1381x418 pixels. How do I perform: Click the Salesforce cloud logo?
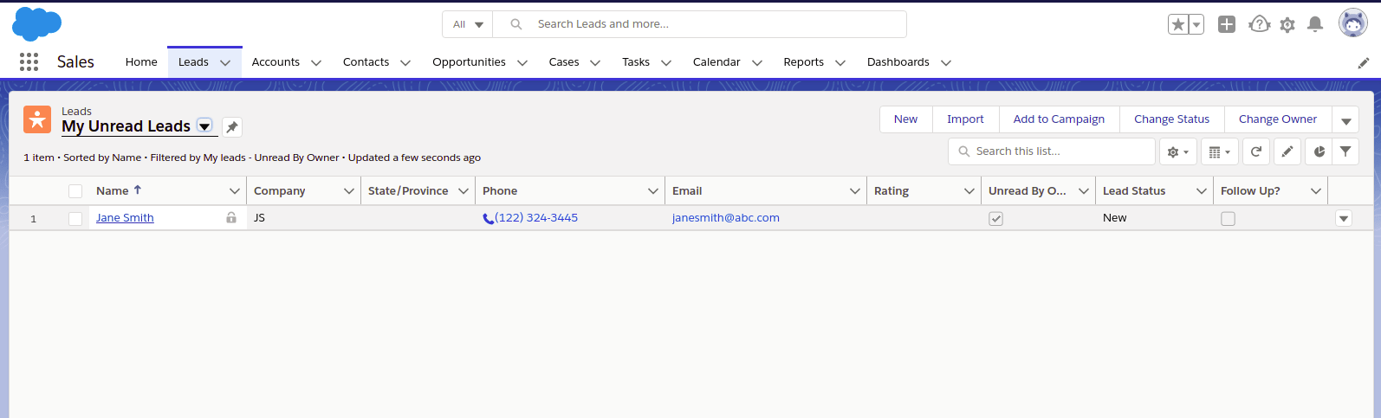coord(36,24)
